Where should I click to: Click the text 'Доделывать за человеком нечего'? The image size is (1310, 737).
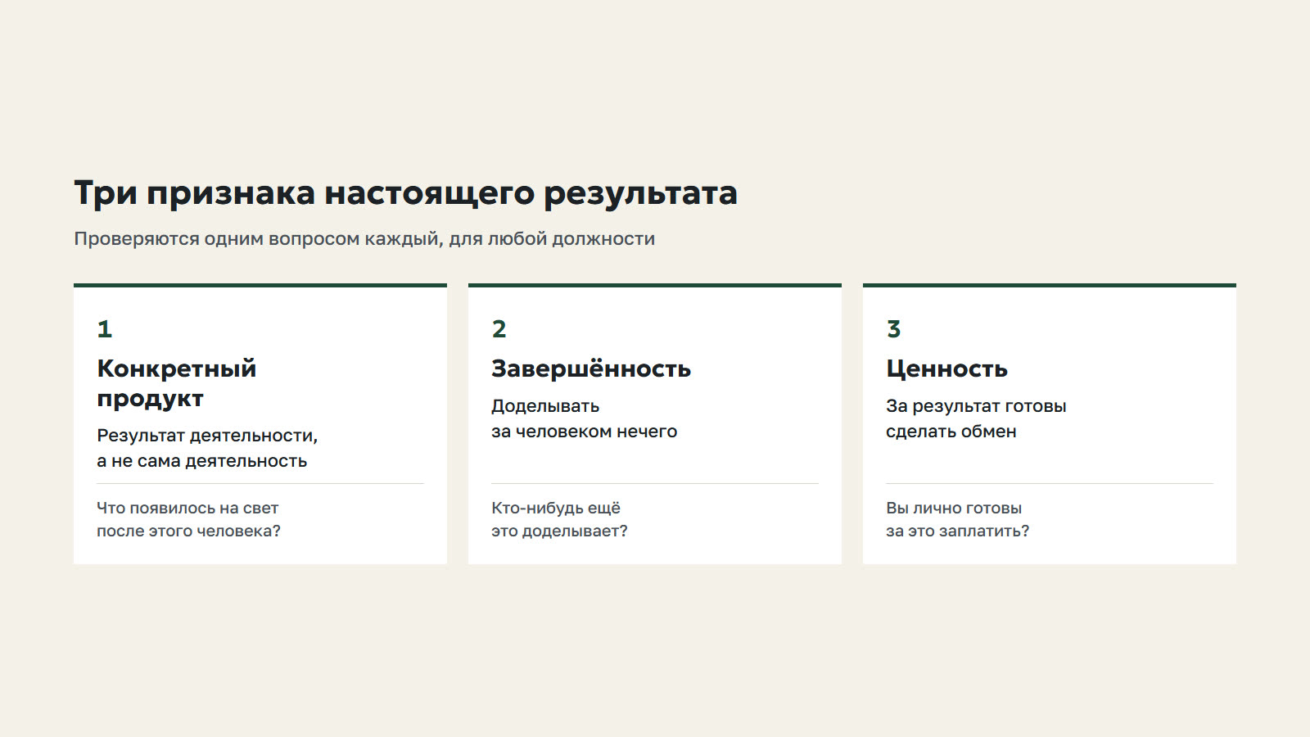(584, 418)
